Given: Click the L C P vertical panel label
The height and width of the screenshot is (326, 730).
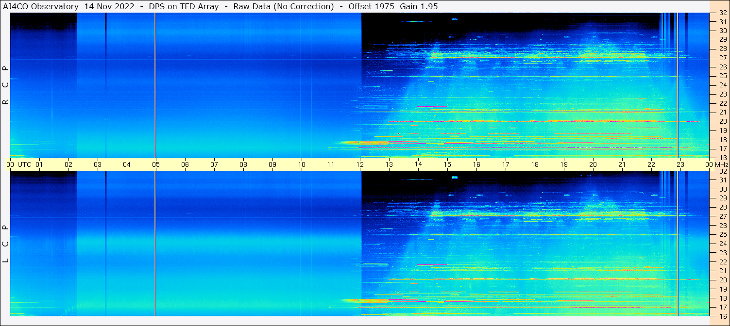Looking at the screenshot, I should tap(5, 244).
